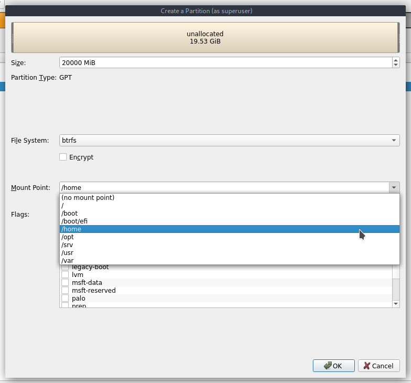Check the lvm flag checkbox
411x383 pixels.
click(65, 275)
